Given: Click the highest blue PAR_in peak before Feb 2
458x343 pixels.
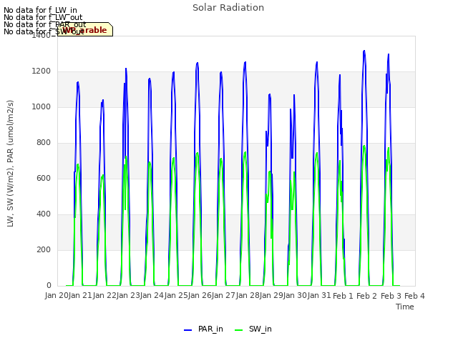Looking at the screenshot, I should 364,51.
